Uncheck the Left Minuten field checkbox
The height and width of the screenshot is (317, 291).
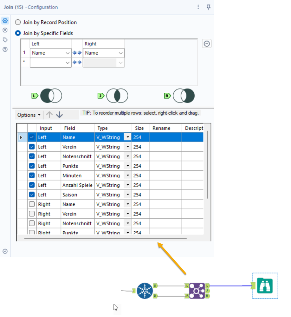pyautogui.click(x=32, y=175)
